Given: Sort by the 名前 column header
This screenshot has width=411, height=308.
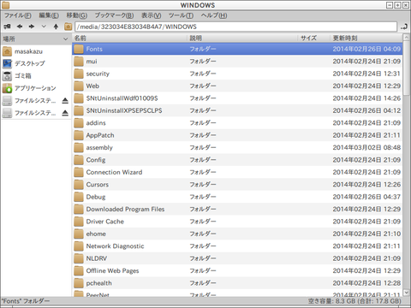Looking at the screenshot, I should click(x=129, y=38).
